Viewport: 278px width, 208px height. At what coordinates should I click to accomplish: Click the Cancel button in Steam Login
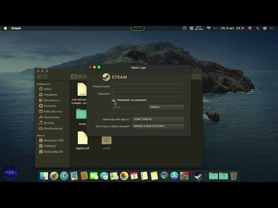tap(166, 107)
